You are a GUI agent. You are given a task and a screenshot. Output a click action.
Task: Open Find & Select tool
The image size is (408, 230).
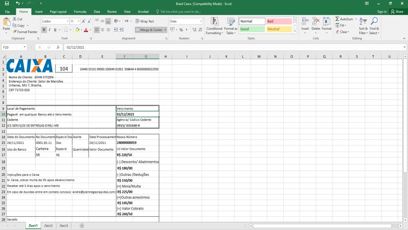click(374, 26)
